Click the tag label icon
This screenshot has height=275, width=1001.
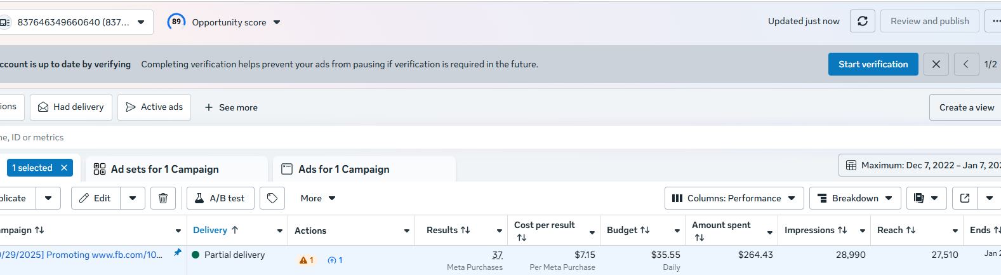(272, 198)
